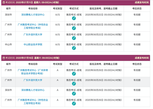Click pencil icon in July 18 仲恺农业工程学院 row
Screen dimensions: 153x109
pyautogui.click(x=74, y=104)
